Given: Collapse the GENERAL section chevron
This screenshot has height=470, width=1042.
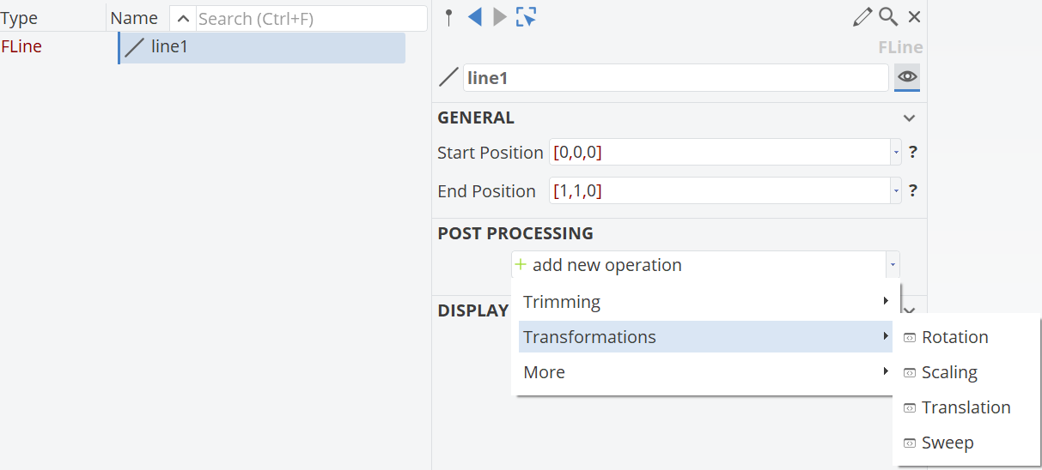Looking at the screenshot, I should [x=909, y=118].
